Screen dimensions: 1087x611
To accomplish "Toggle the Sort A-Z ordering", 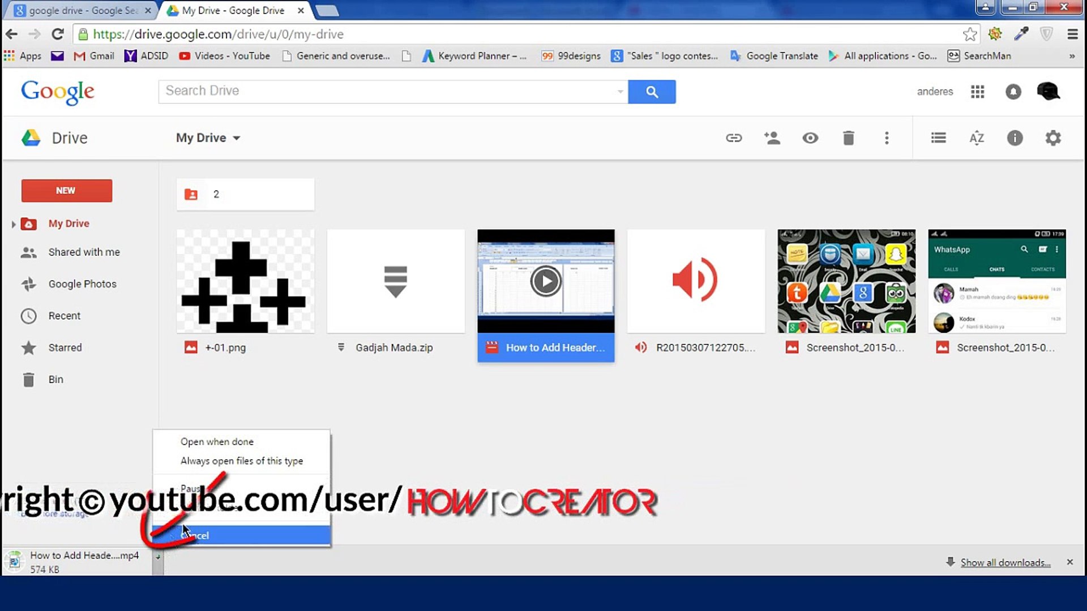I will [976, 137].
